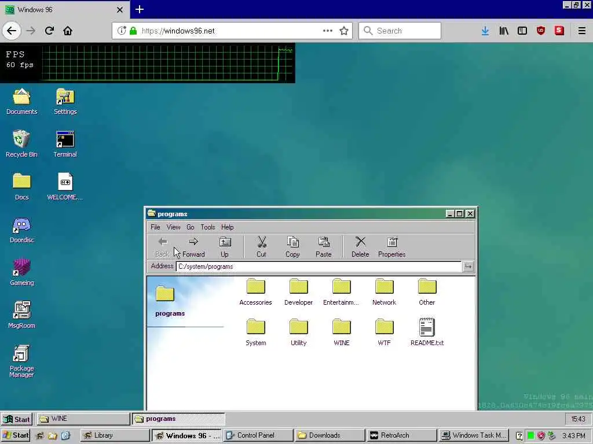The height and width of the screenshot is (444, 593).
Task: Click the 15:43 Windows 96 clock
Action: tap(578, 419)
